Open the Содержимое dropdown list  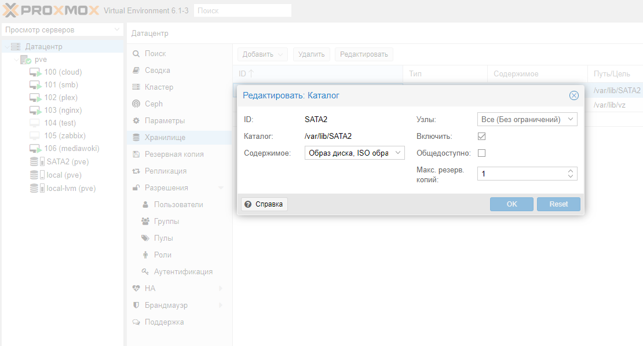[398, 153]
